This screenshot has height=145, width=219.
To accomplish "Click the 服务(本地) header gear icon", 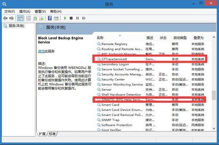I will 41,27.
